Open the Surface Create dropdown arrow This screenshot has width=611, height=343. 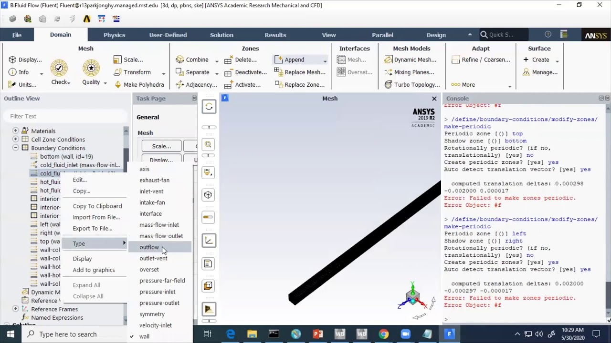(x=557, y=61)
